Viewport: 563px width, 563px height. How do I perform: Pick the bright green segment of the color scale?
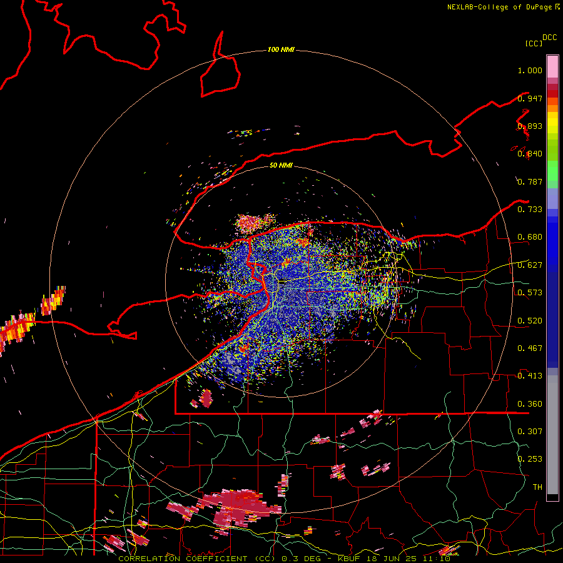552,171
